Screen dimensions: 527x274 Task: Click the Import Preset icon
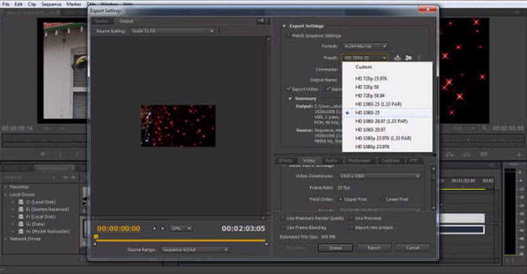408,58
